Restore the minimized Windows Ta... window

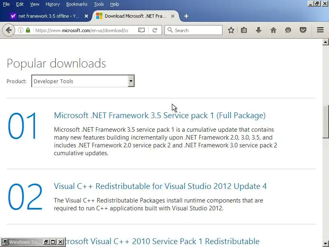46,242
